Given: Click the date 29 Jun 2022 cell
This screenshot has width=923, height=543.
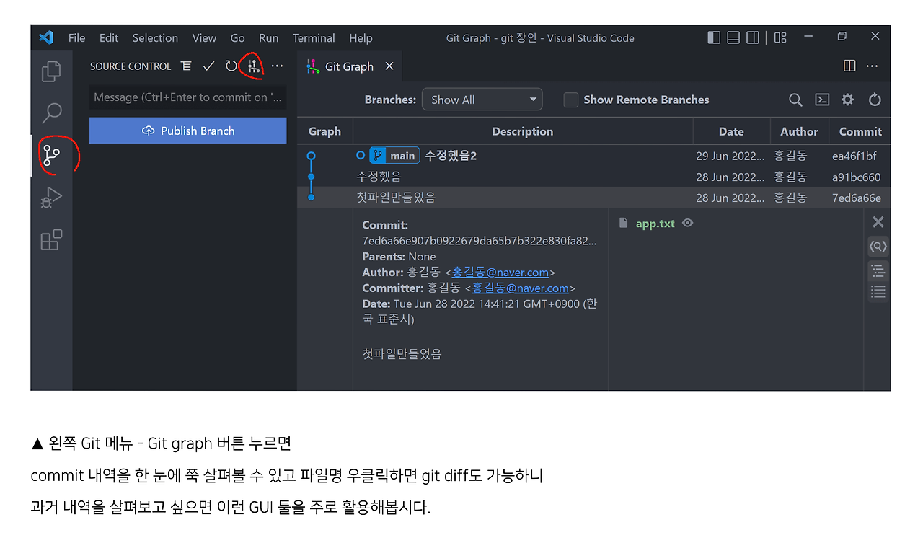Looking at the screenshot, I should click(x=730, y=156).
